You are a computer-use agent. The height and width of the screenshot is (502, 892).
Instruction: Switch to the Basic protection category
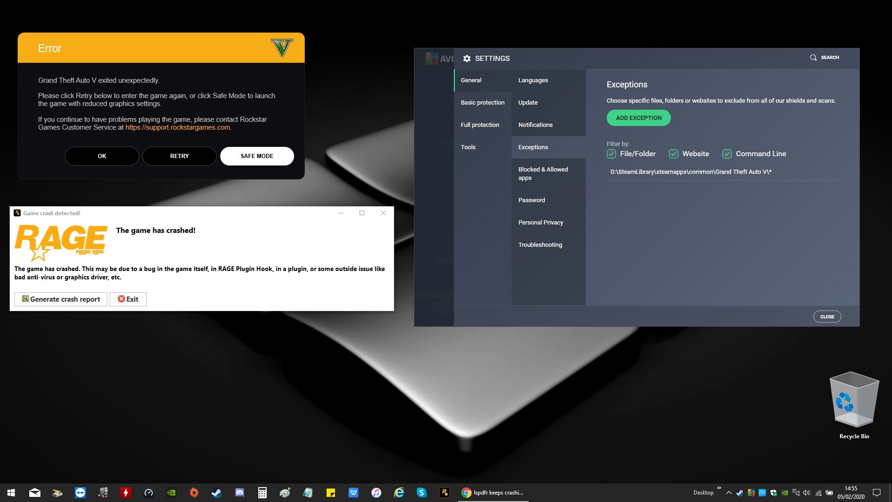coord(482,102)
